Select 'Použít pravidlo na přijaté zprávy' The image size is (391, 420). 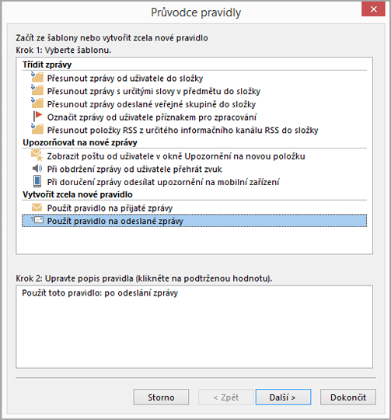pyautogui.click(x=110, y=208)
